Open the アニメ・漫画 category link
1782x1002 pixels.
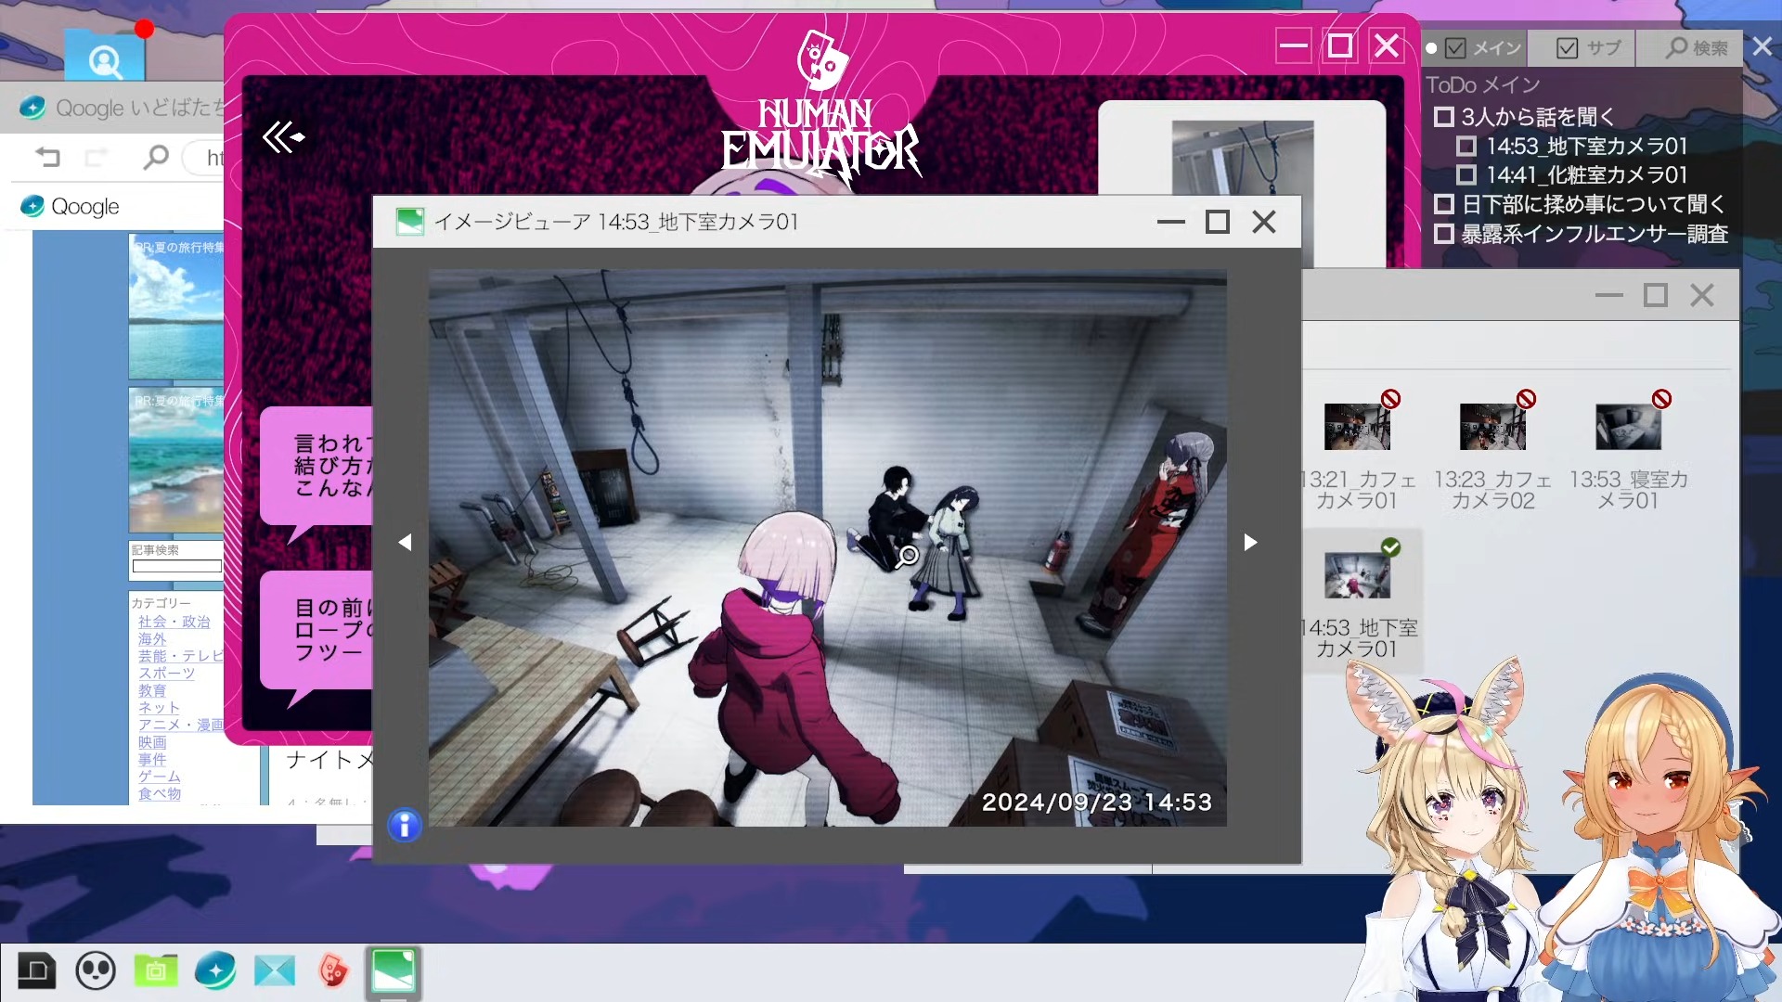click(x=181, y=725)
